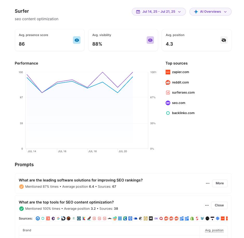Click the colorful clover icon in Sources row

coord(115,218)
